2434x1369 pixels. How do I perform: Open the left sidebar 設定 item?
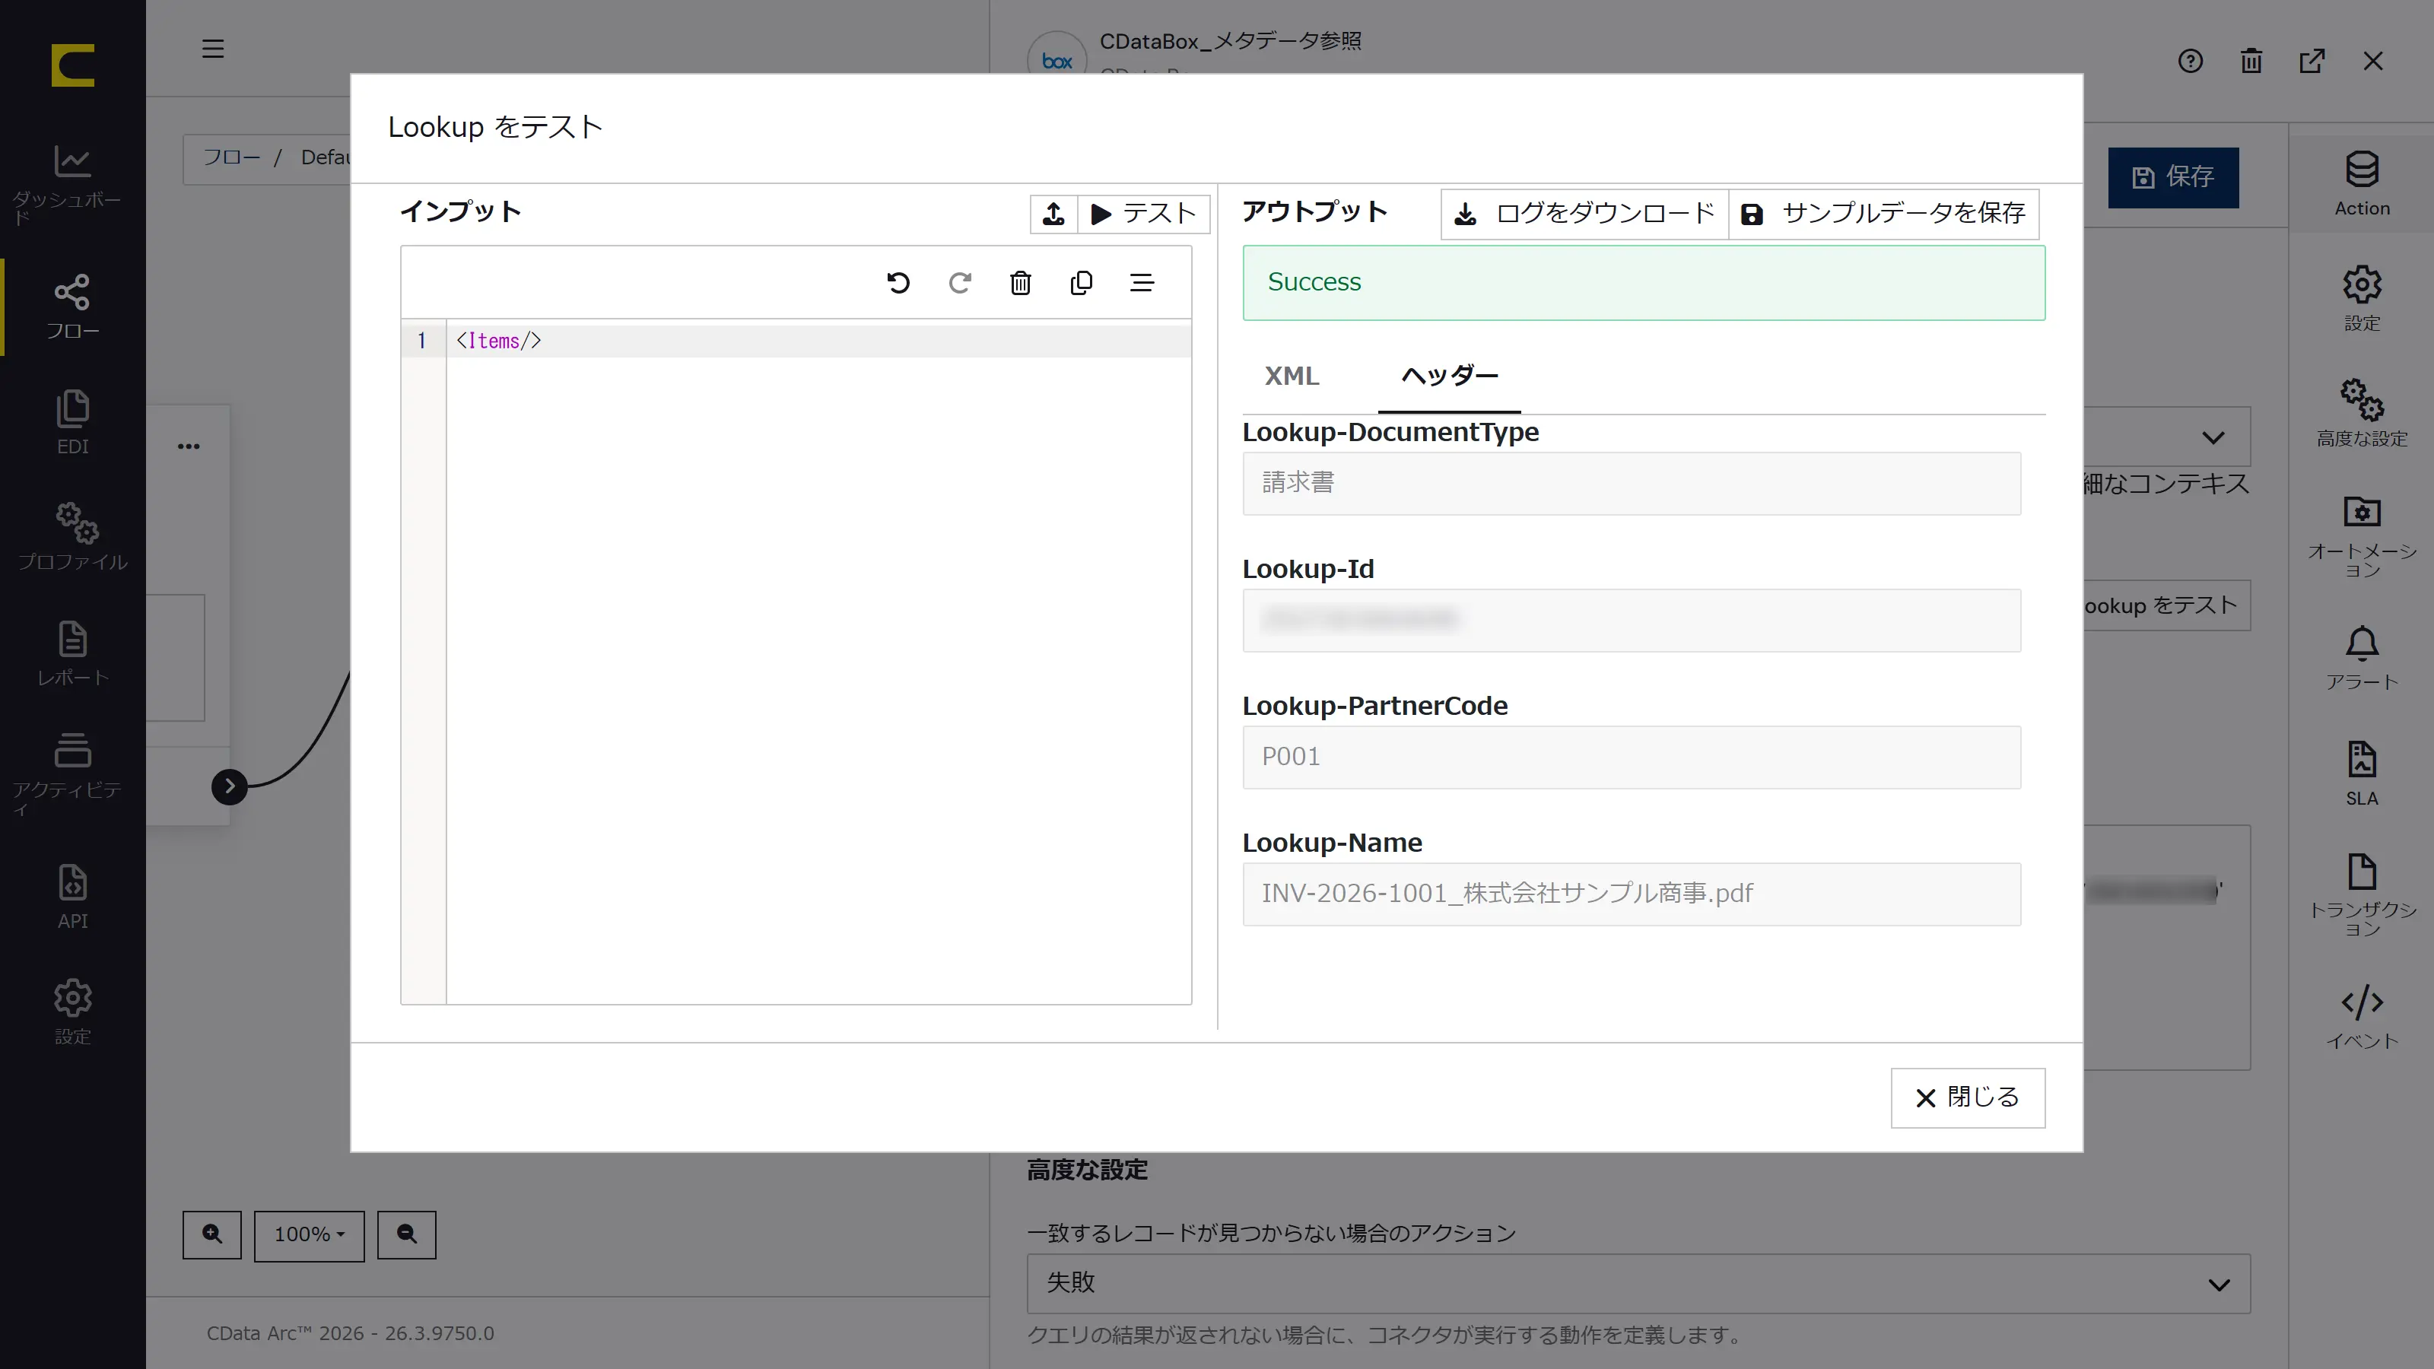71,1012
